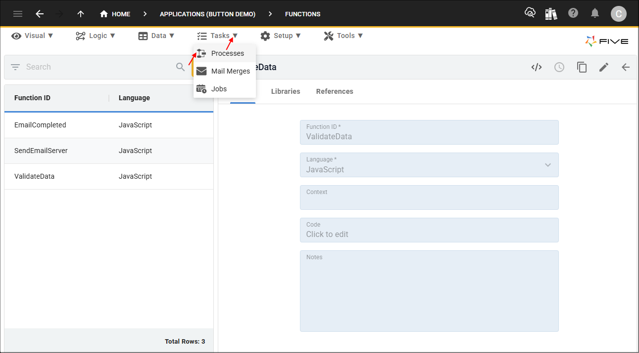Viewport: 639px width, 353px height.
Task: Open the user avatar C
Action: point(619,14)
